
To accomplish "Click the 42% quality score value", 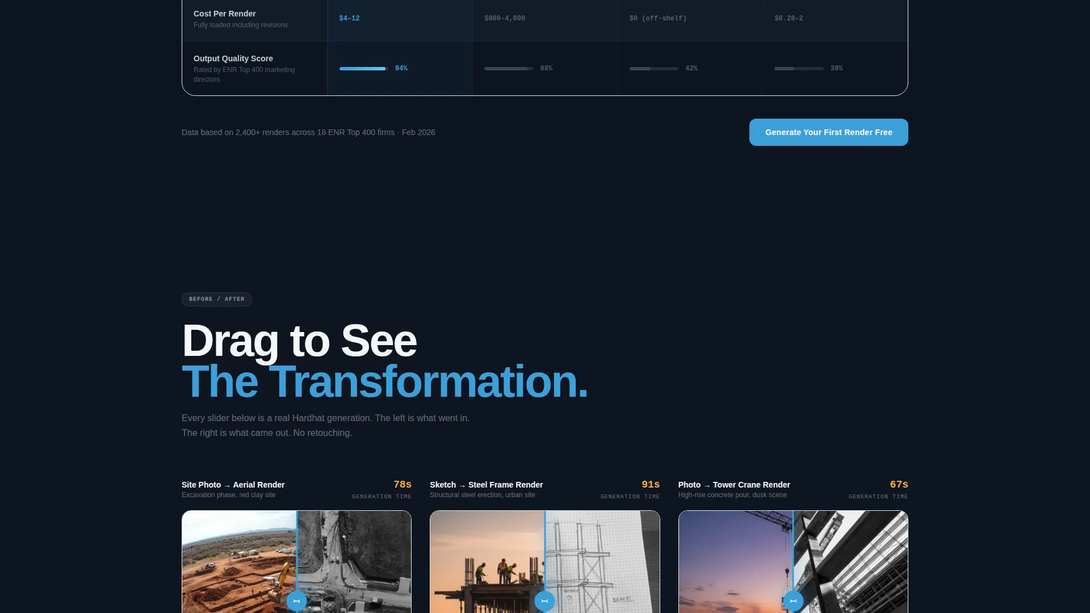I will coord(691,68).
